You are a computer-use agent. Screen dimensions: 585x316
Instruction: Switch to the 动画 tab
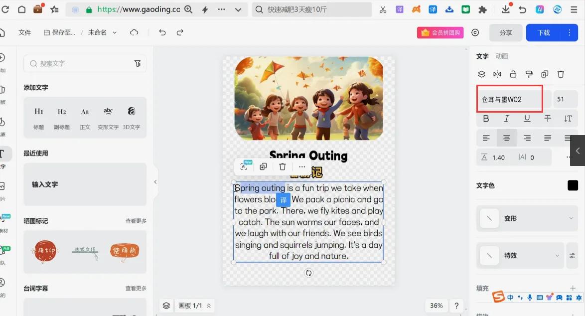(x=501, y=56)
